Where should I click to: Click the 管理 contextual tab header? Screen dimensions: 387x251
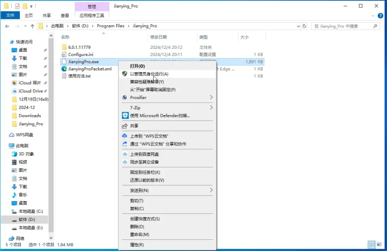(92, 6)
